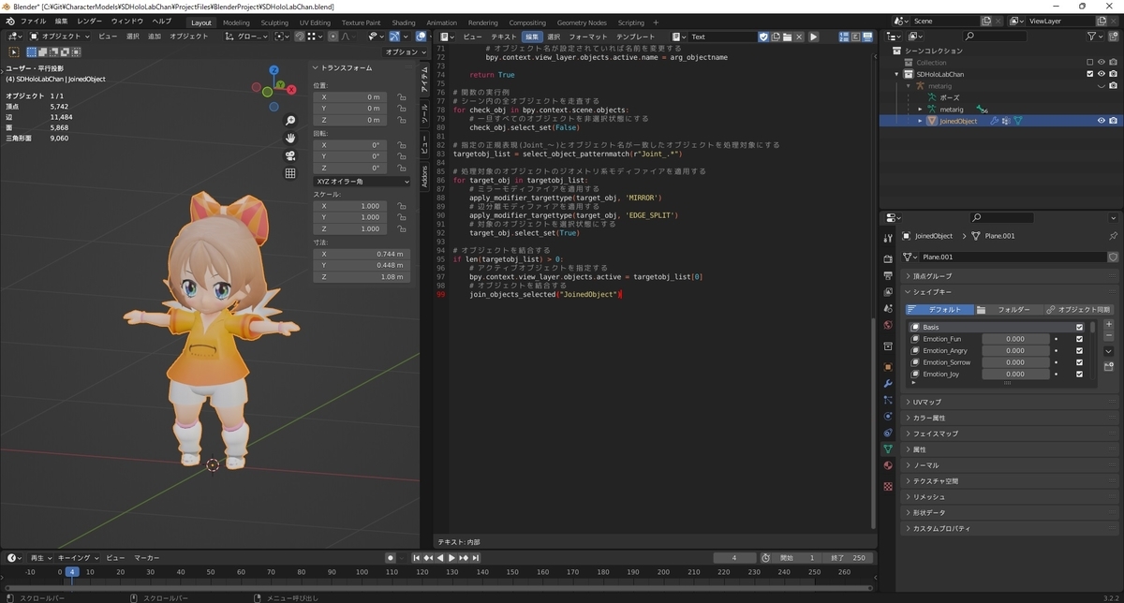Open the Object constraints properties tab
The height and width of the screenshot is (603, 1124).
click(x=888, y=433)
